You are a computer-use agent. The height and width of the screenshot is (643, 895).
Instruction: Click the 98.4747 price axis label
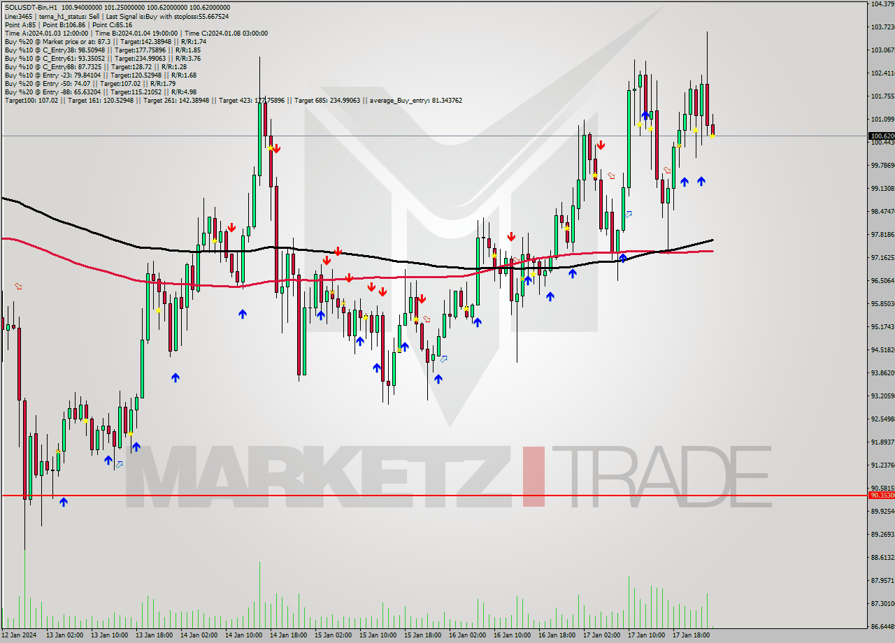[882, 211]
